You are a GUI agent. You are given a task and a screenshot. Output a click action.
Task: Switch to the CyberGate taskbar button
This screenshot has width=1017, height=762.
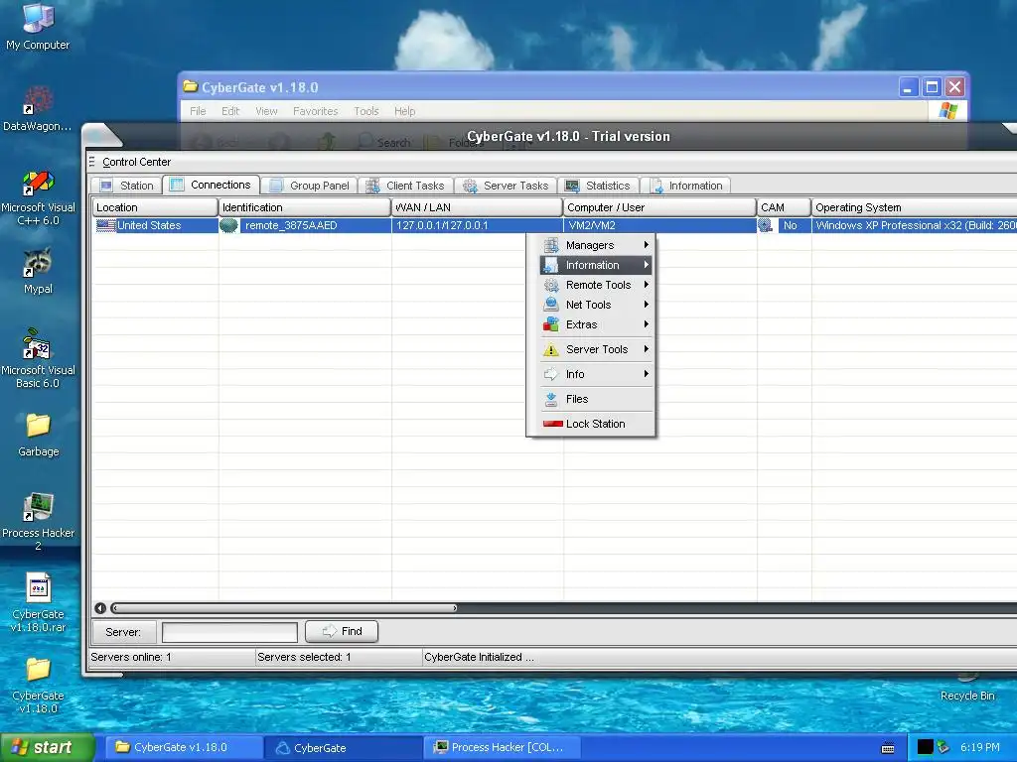(344, 747)
